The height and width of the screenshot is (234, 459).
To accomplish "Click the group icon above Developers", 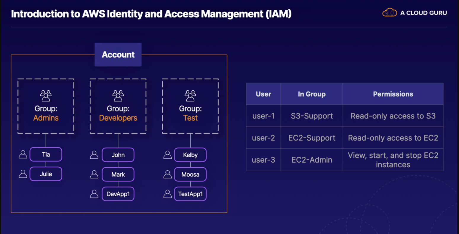I will tap(118, 96).
